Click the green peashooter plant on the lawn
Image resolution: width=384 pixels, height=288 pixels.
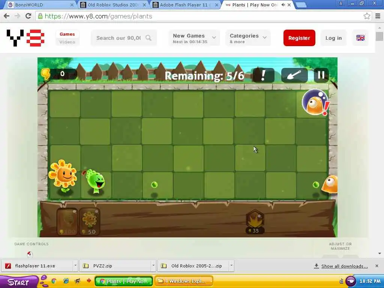(x=95, y=182)
